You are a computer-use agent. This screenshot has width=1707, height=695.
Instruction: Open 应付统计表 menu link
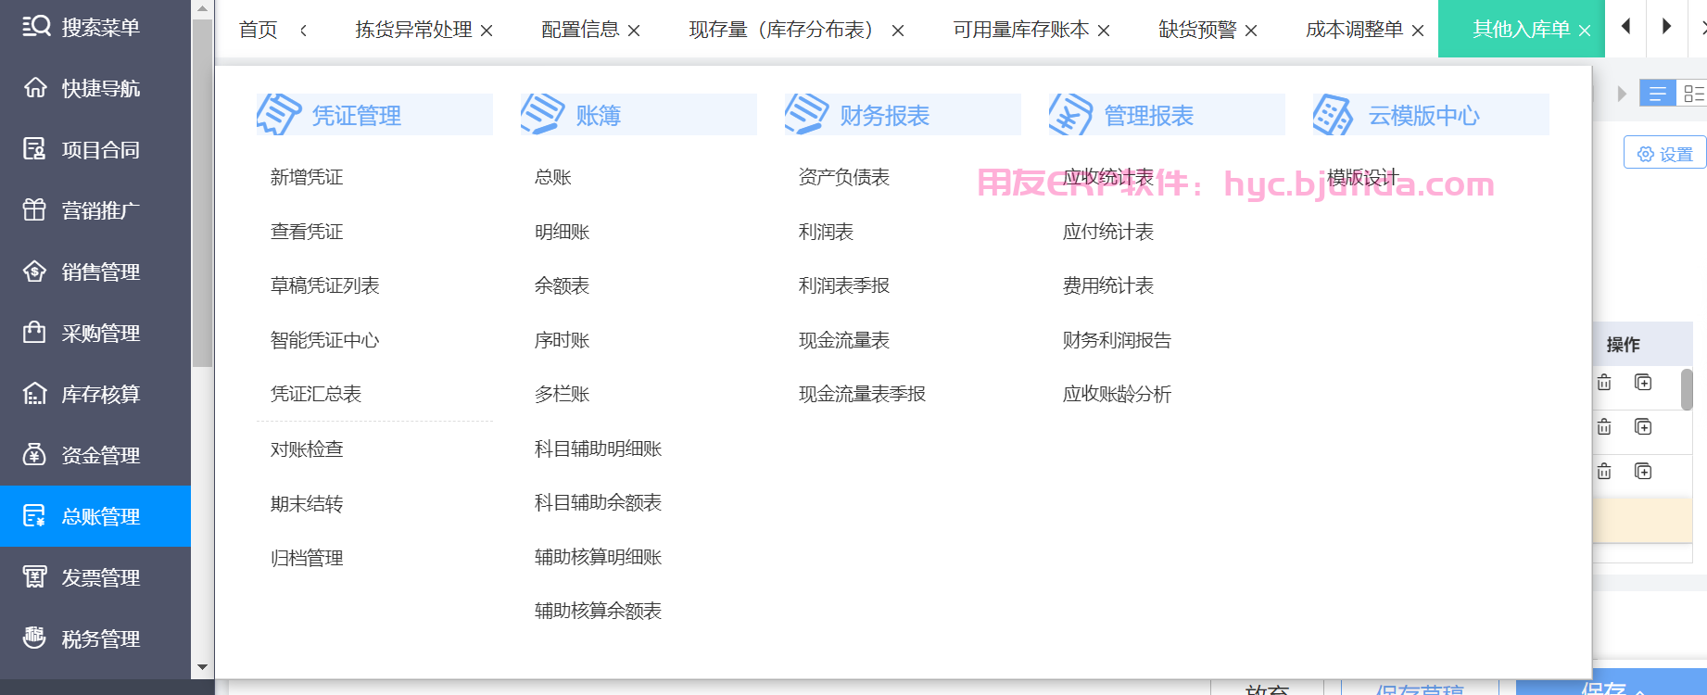click(1108, 232)
